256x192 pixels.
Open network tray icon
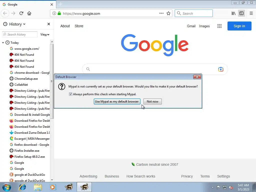click(225, 187)
